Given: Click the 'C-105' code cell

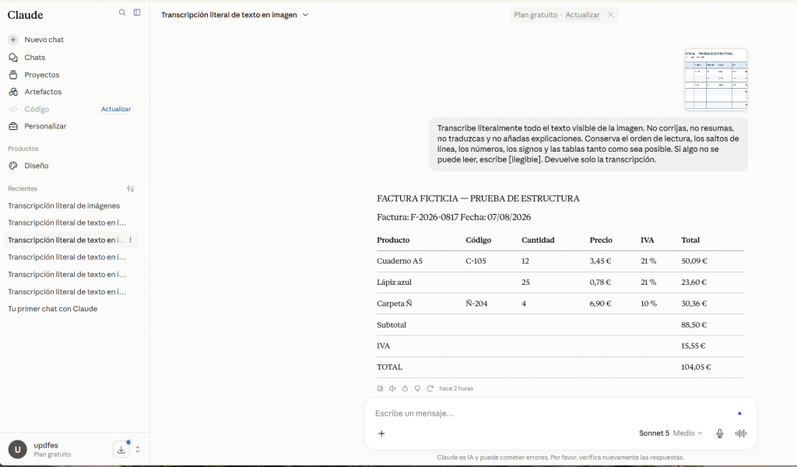Looking at the screenshot, I should point(476,262).
